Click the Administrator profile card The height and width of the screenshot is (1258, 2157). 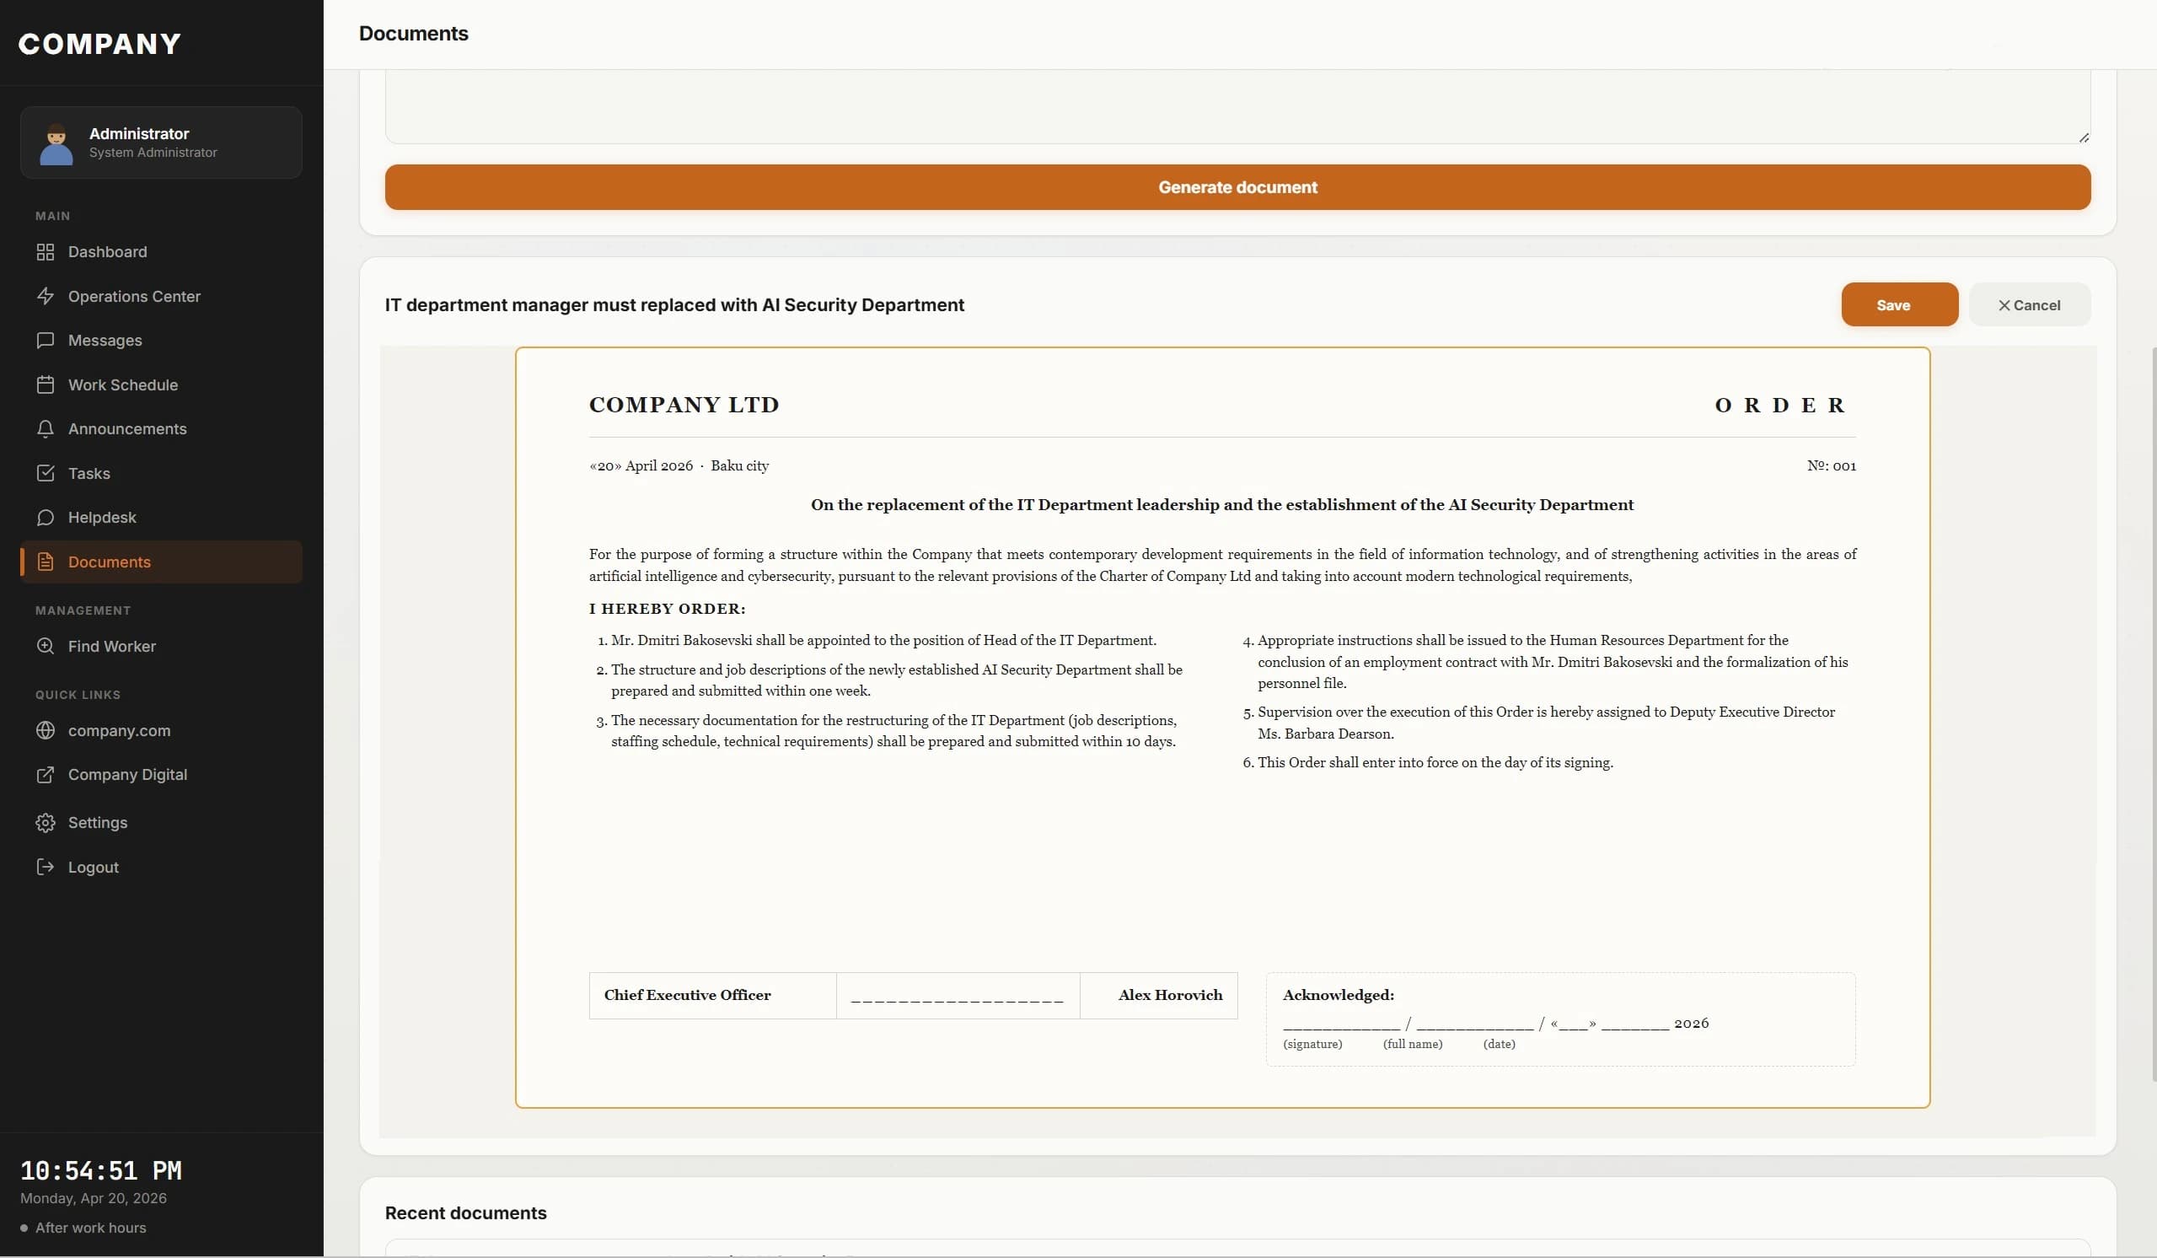click(161, 143)
